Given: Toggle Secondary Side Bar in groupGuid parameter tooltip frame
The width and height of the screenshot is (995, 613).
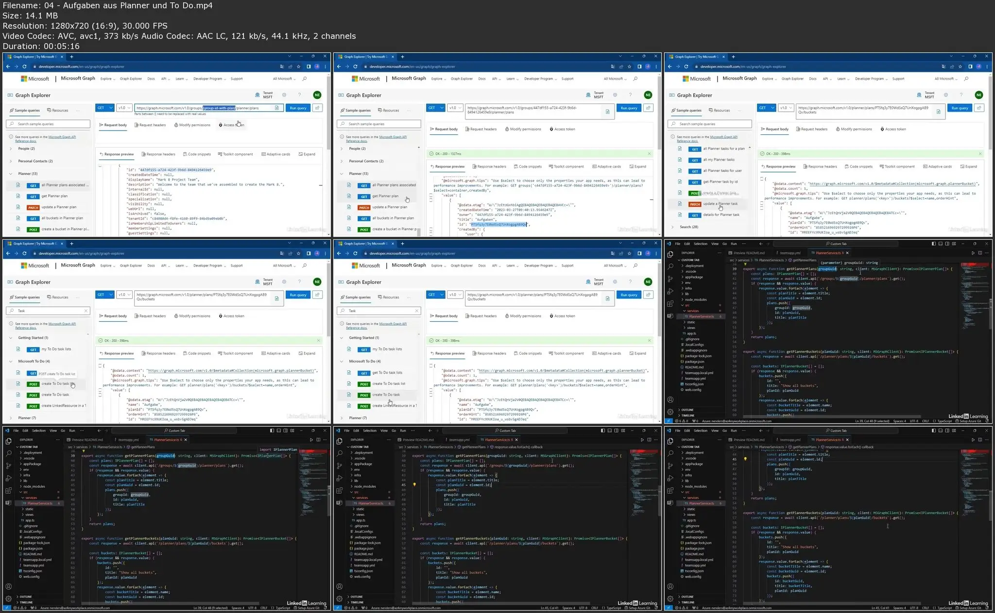Looking at the screenshot, I should click(x=947, y=244).
